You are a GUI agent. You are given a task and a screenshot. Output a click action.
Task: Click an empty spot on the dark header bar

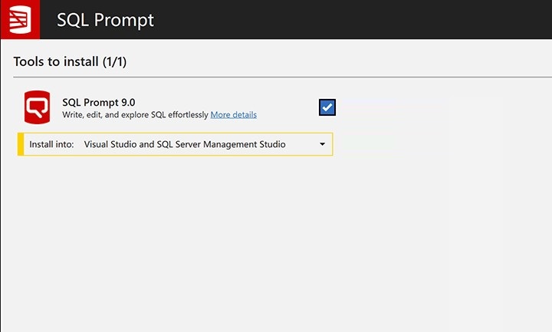coord(352,19)
